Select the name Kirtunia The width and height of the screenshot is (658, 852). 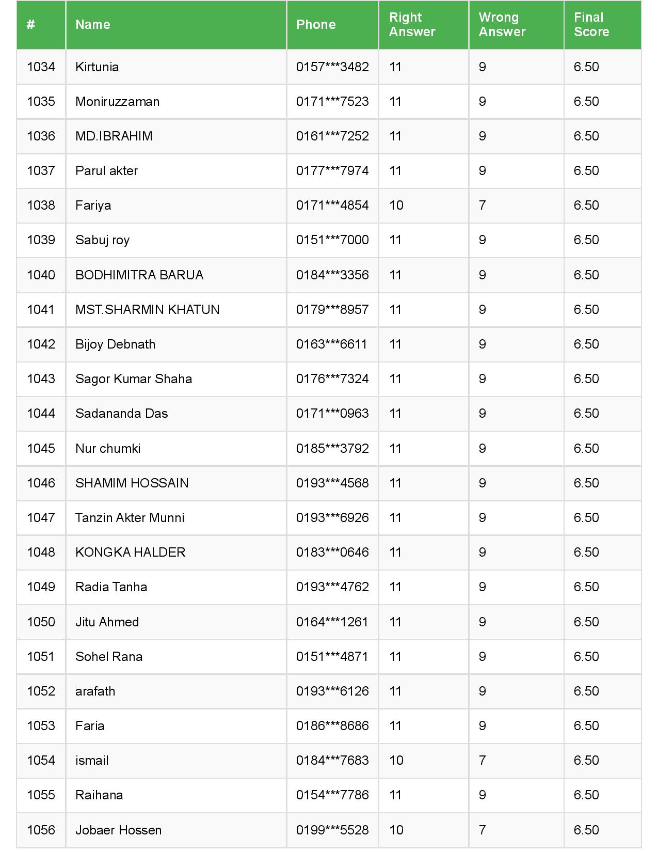click(x=97, y=67)
